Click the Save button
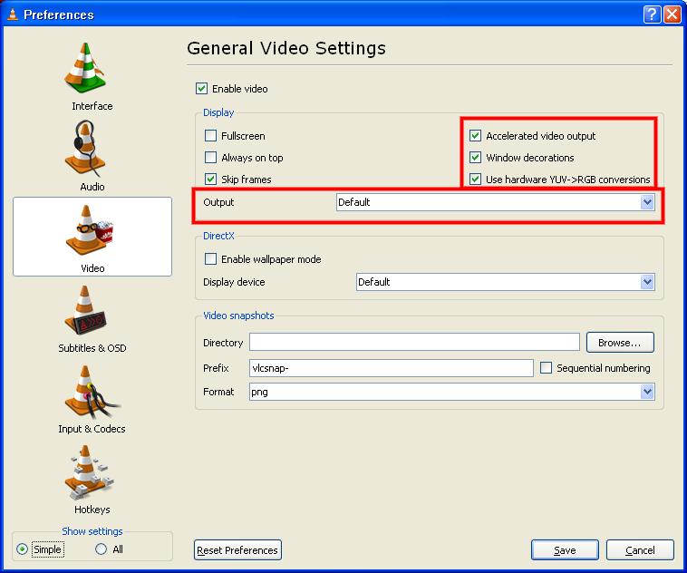 tap(565, 550)
